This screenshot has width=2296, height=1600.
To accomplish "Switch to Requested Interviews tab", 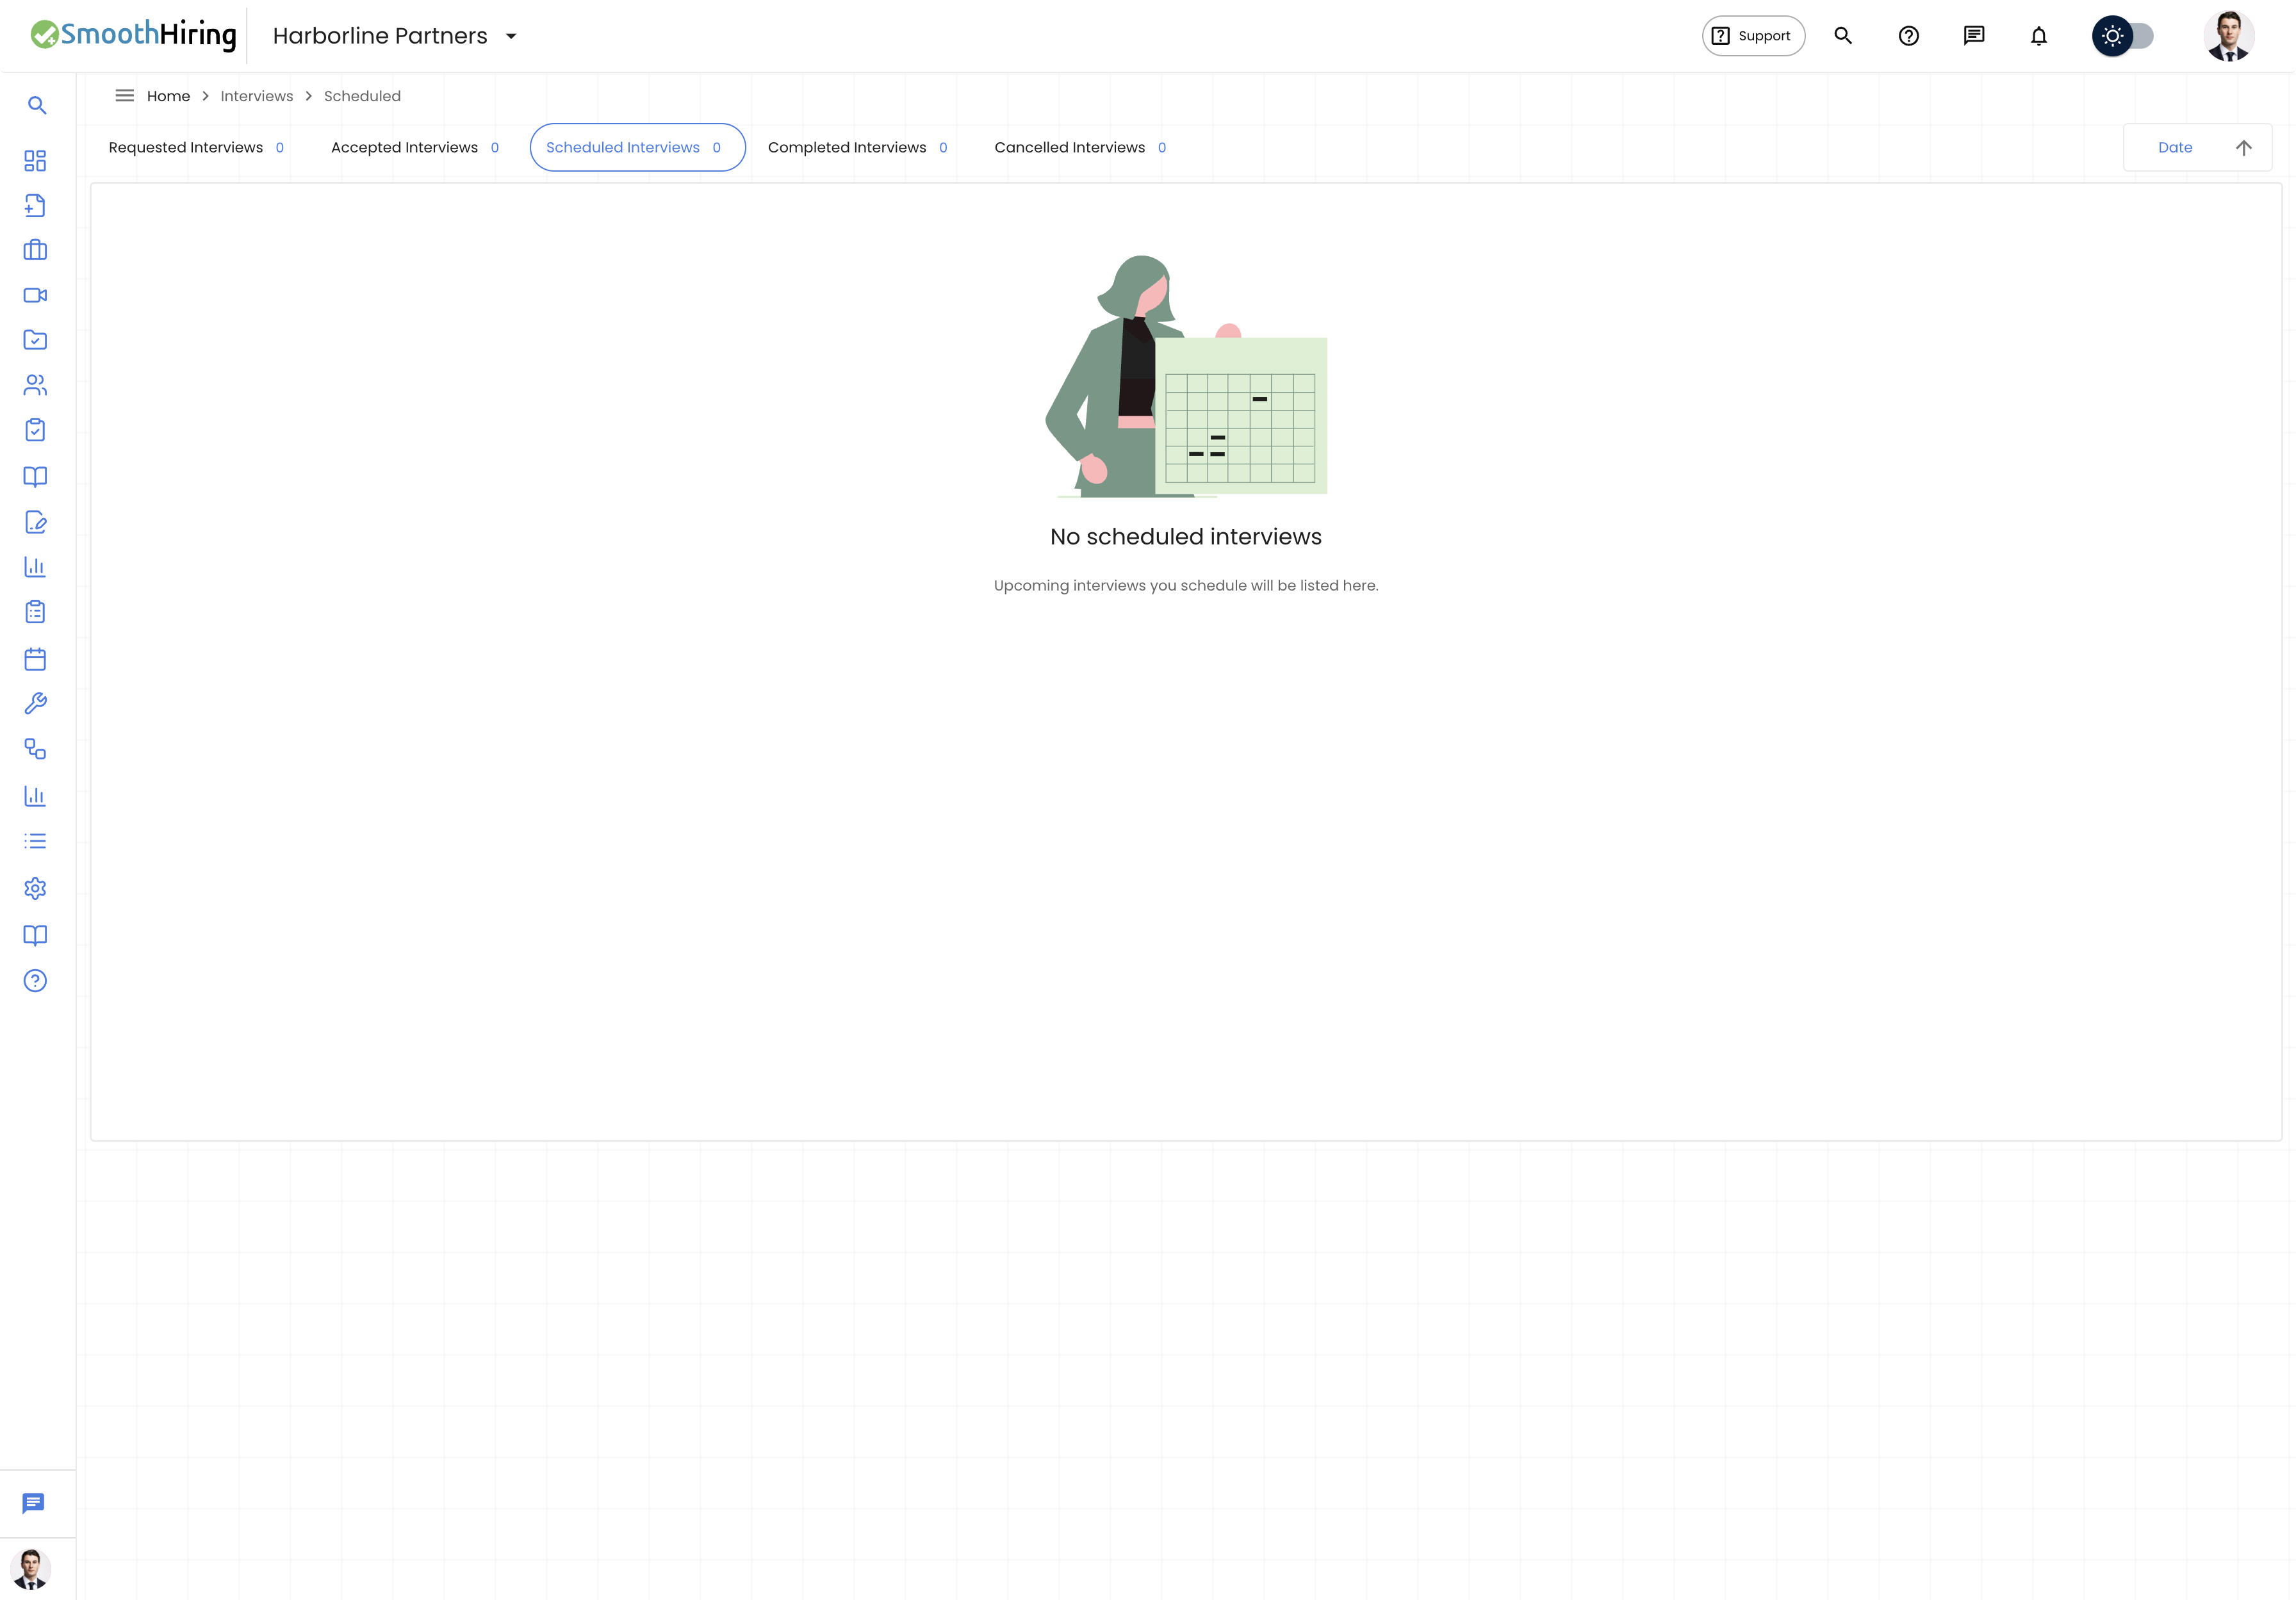I will pos(196,148).
